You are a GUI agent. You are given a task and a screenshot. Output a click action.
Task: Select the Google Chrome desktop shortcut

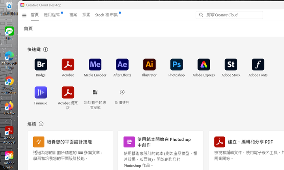coord(9,86)
